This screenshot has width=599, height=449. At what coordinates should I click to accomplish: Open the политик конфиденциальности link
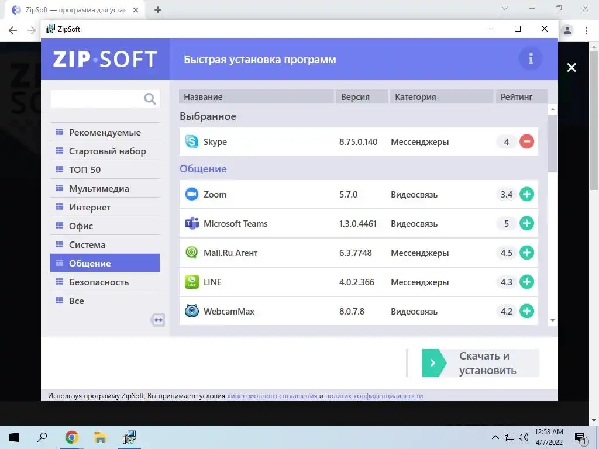(x=374, y=396)
